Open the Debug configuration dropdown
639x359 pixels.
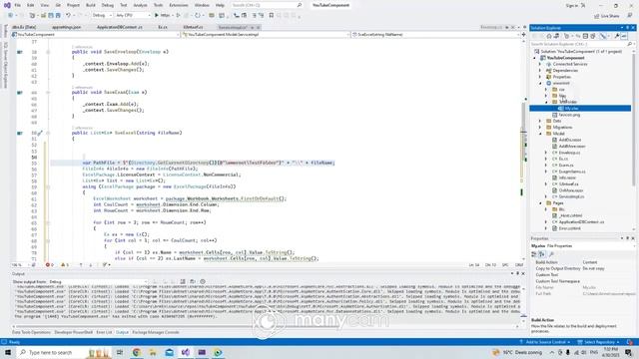click(102, 16)
